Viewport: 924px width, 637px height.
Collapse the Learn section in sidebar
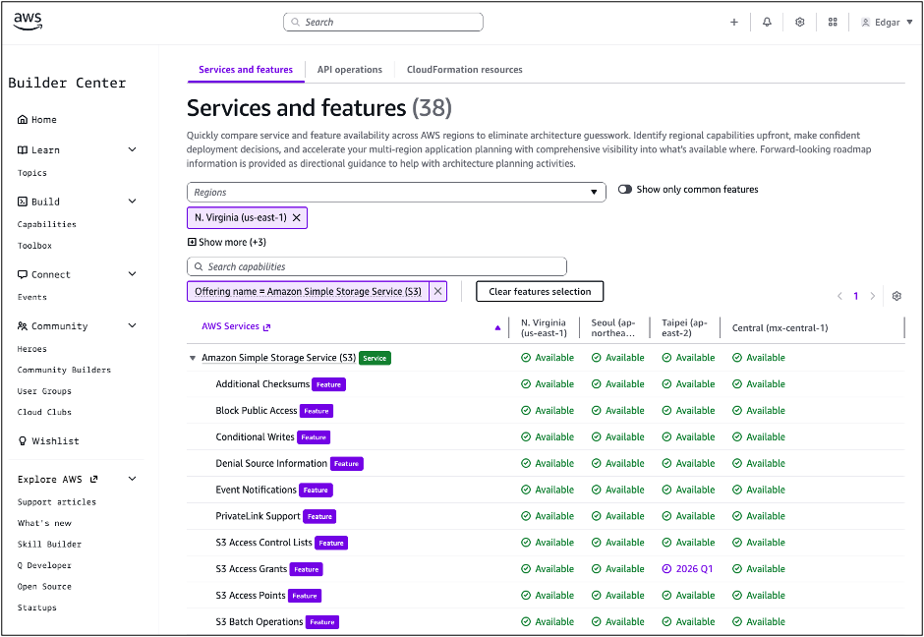click(x=133, y=150)
